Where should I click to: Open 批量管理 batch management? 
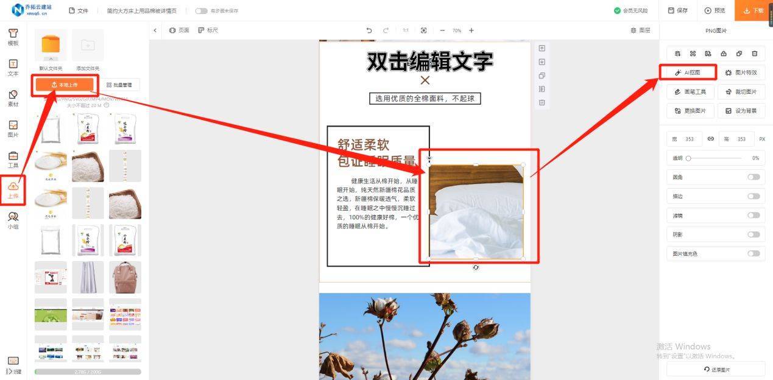(x=119, y=85)
